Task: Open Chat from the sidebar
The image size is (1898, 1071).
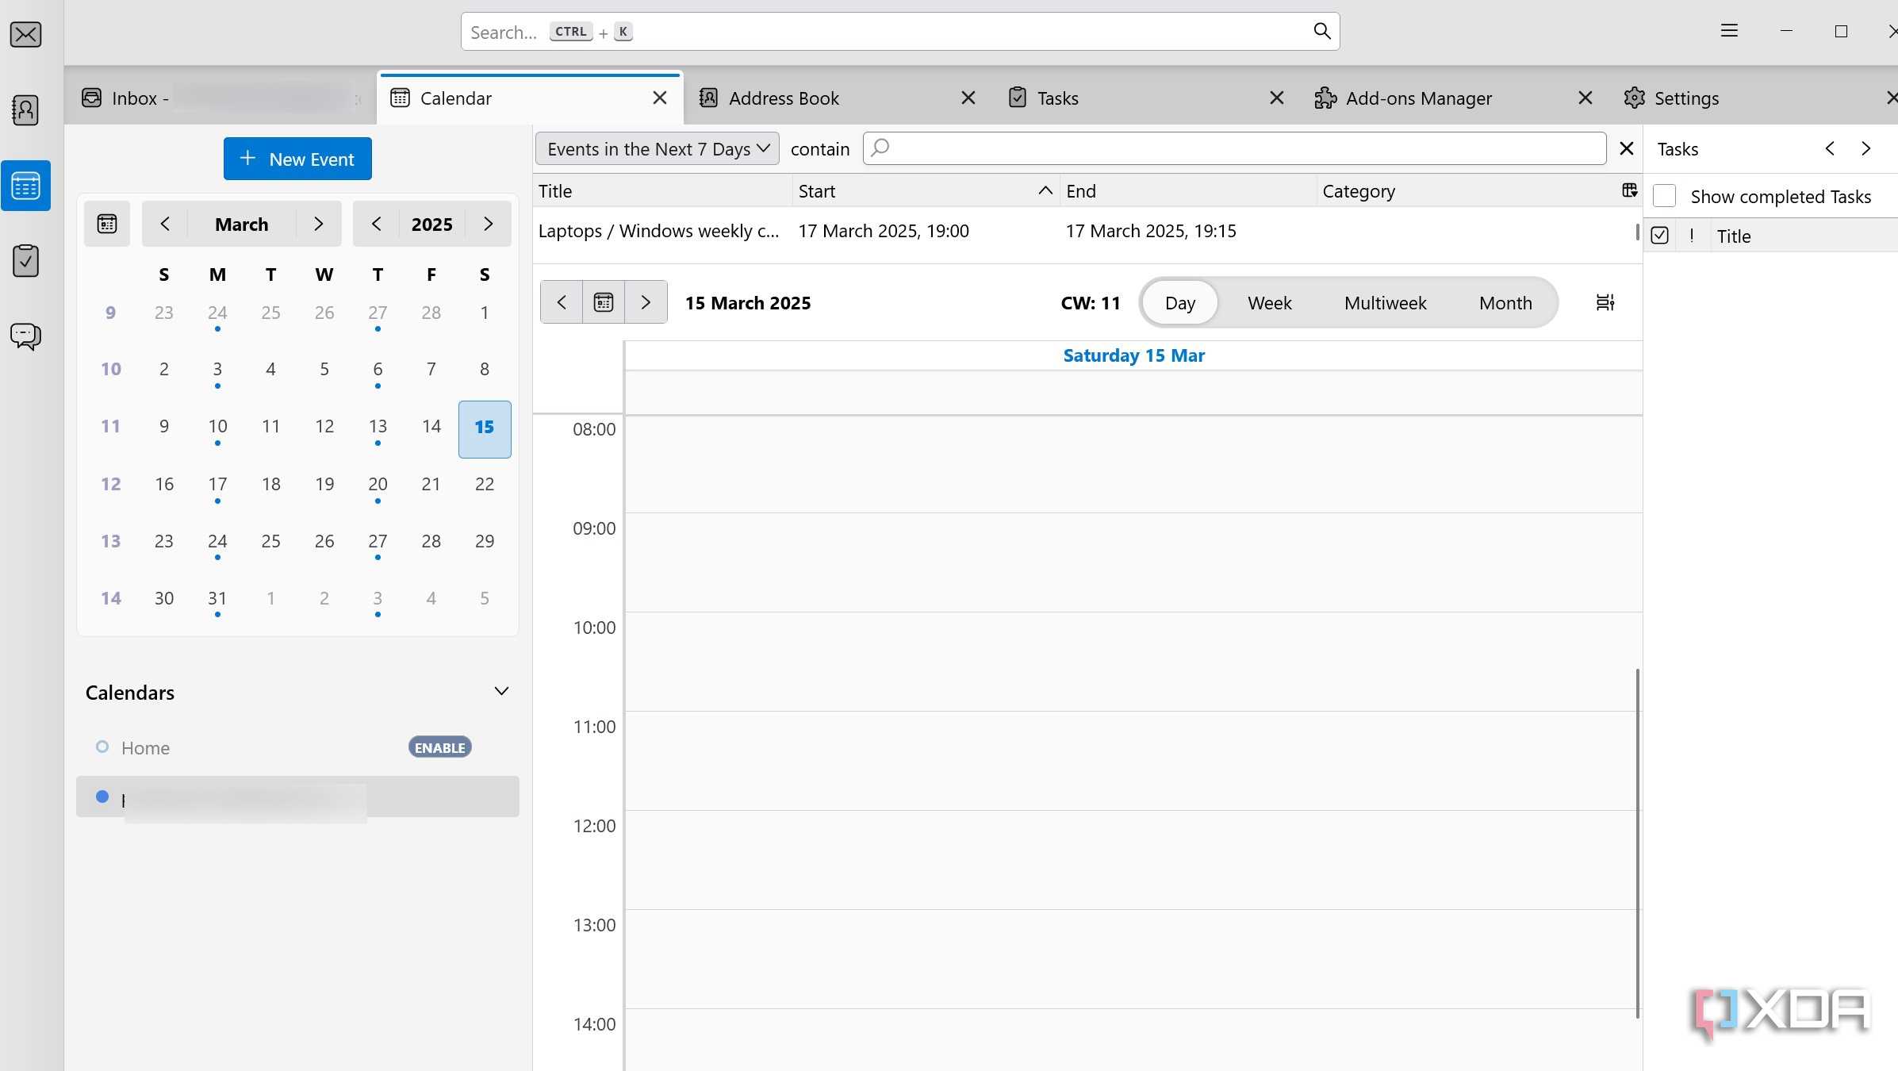Action: [x=25, y=336]
